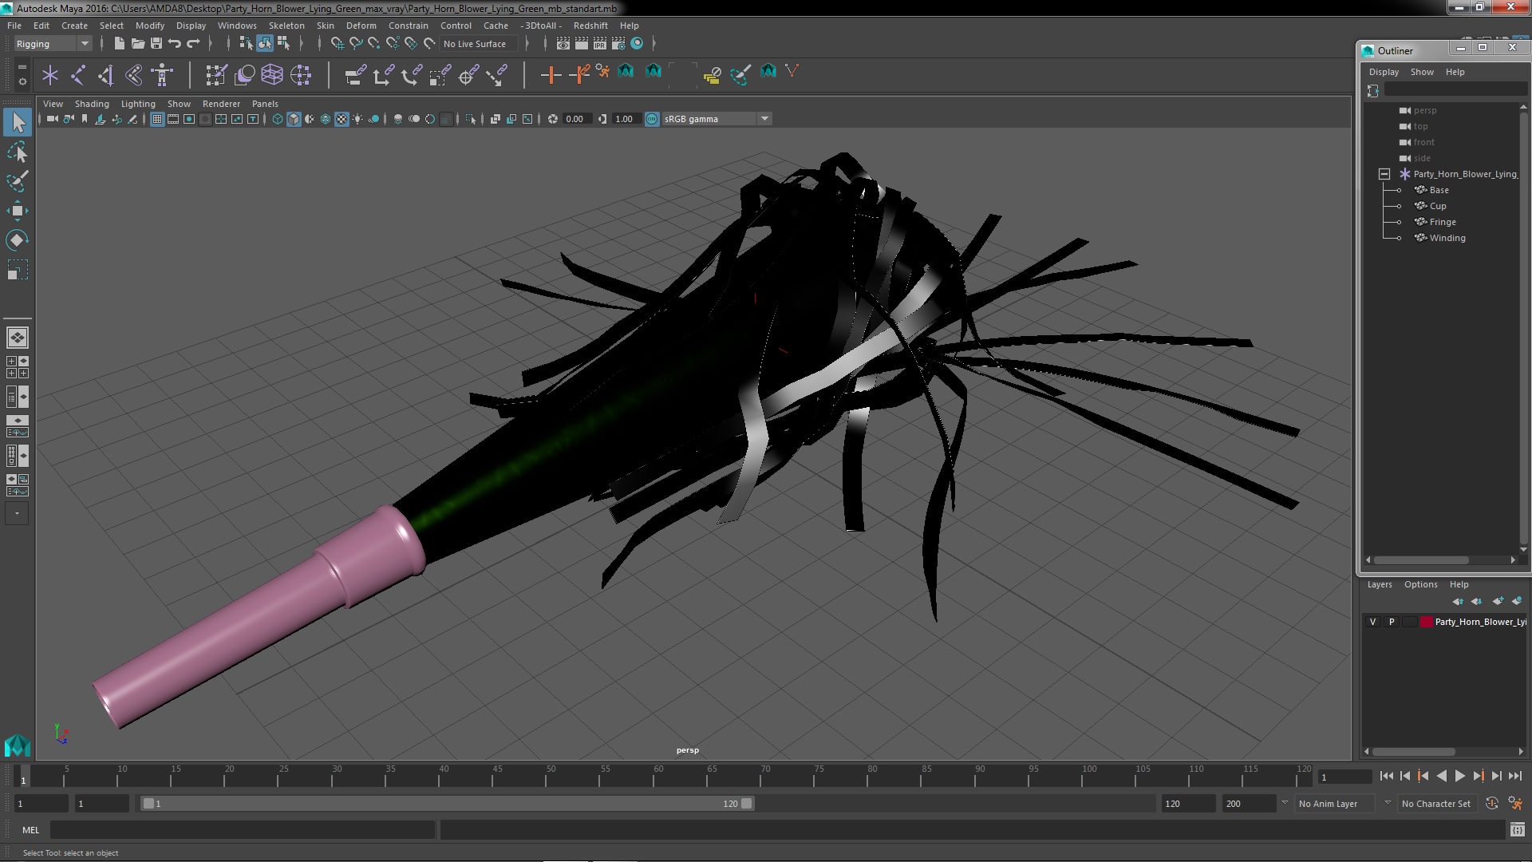
Task: Go to the start of playback range
Action: click(1386, 776)
